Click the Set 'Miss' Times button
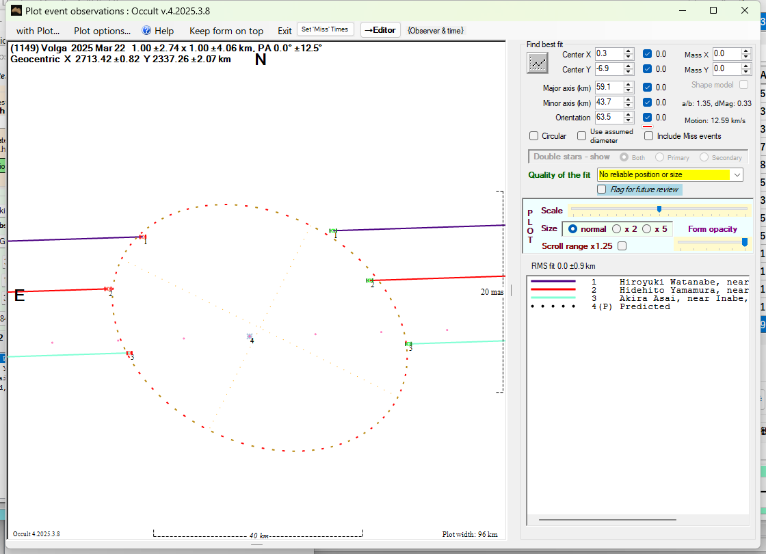 click(x=326, y=29)
